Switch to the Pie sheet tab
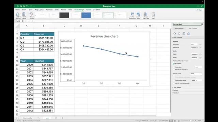 click(x=38, y=118)
